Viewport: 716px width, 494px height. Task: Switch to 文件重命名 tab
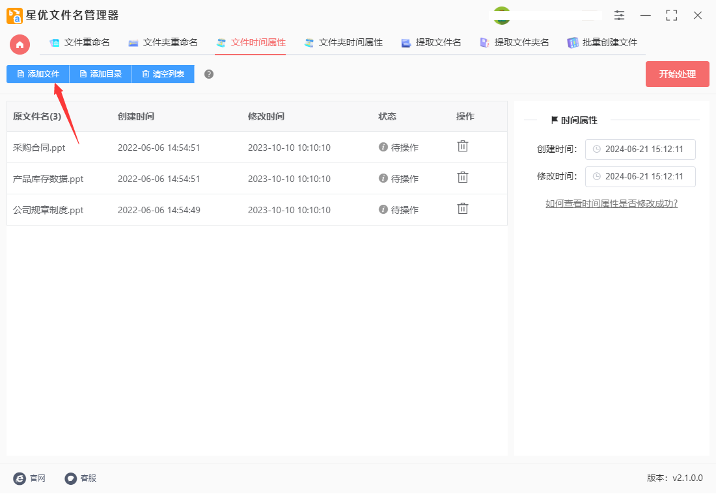pos(80,42)
